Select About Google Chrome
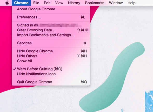153x112 pixels. pos(51,9)
